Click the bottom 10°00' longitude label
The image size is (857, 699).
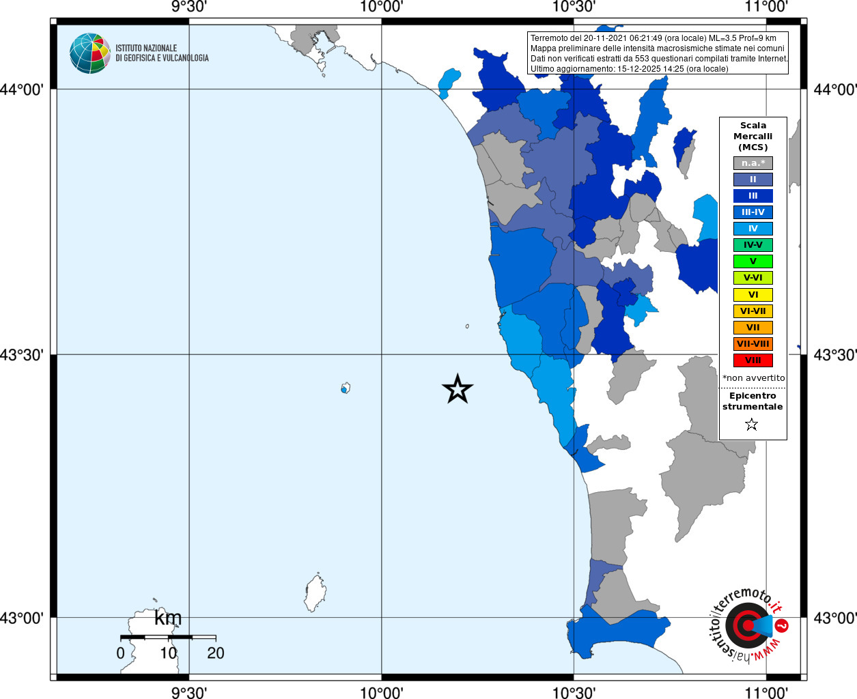[382, 692]
